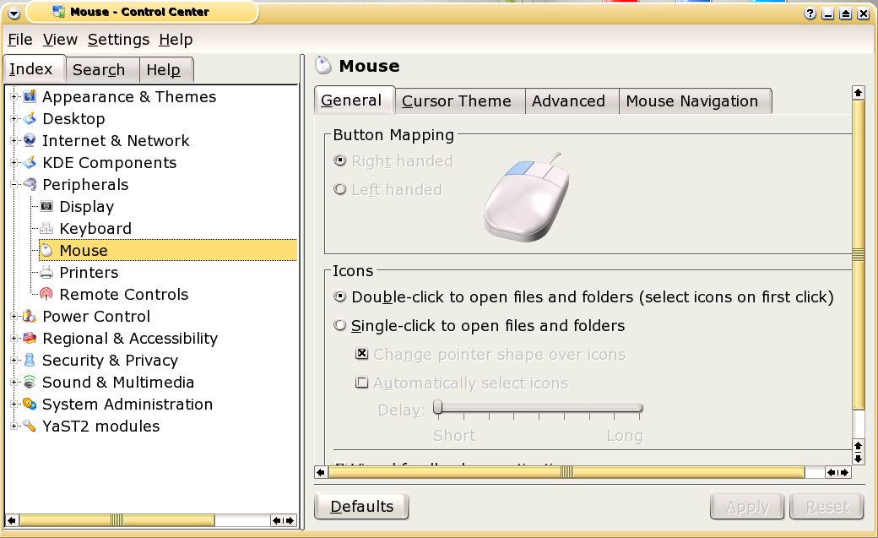This screenshot has height=538, width=878.
Task: Click the KDE Components icon
Action: 30,162
